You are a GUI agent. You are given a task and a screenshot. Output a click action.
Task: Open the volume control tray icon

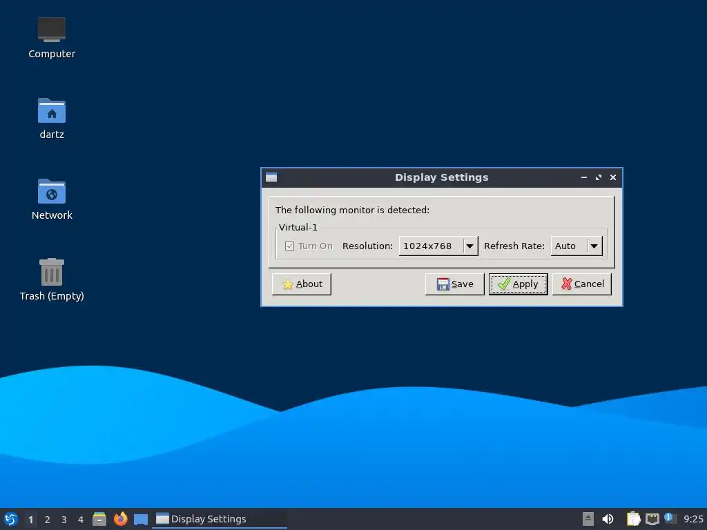pos(608,519)
